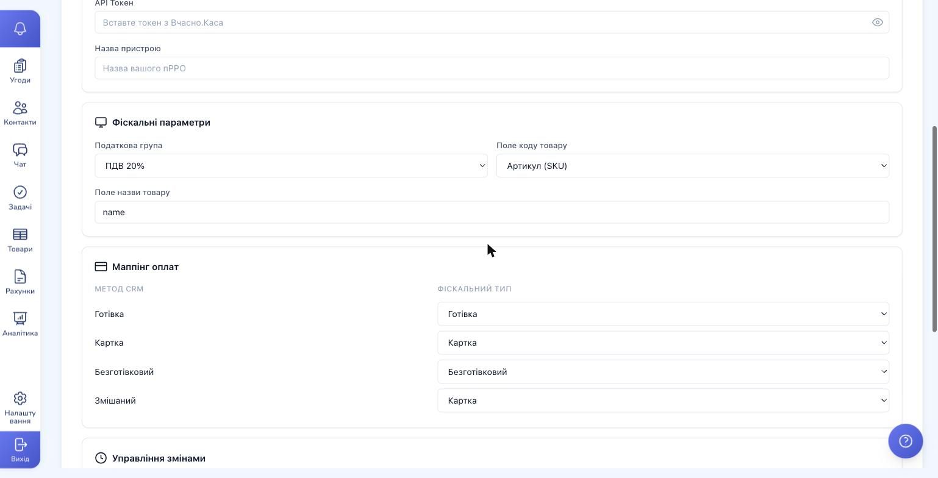Log out via Вихід
The image size is (938, 478).
click(20, 450)
